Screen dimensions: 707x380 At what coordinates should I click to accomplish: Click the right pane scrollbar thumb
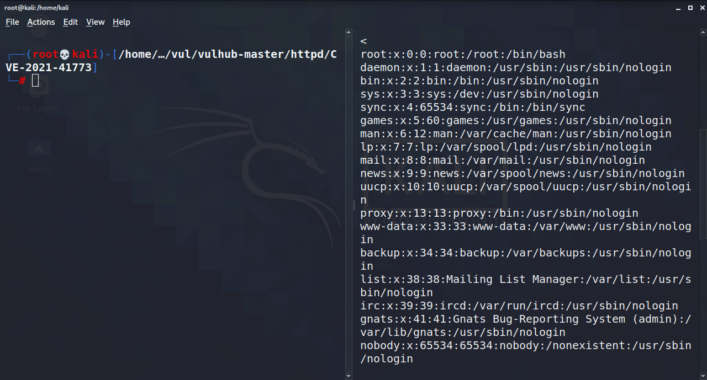[703, 184]
